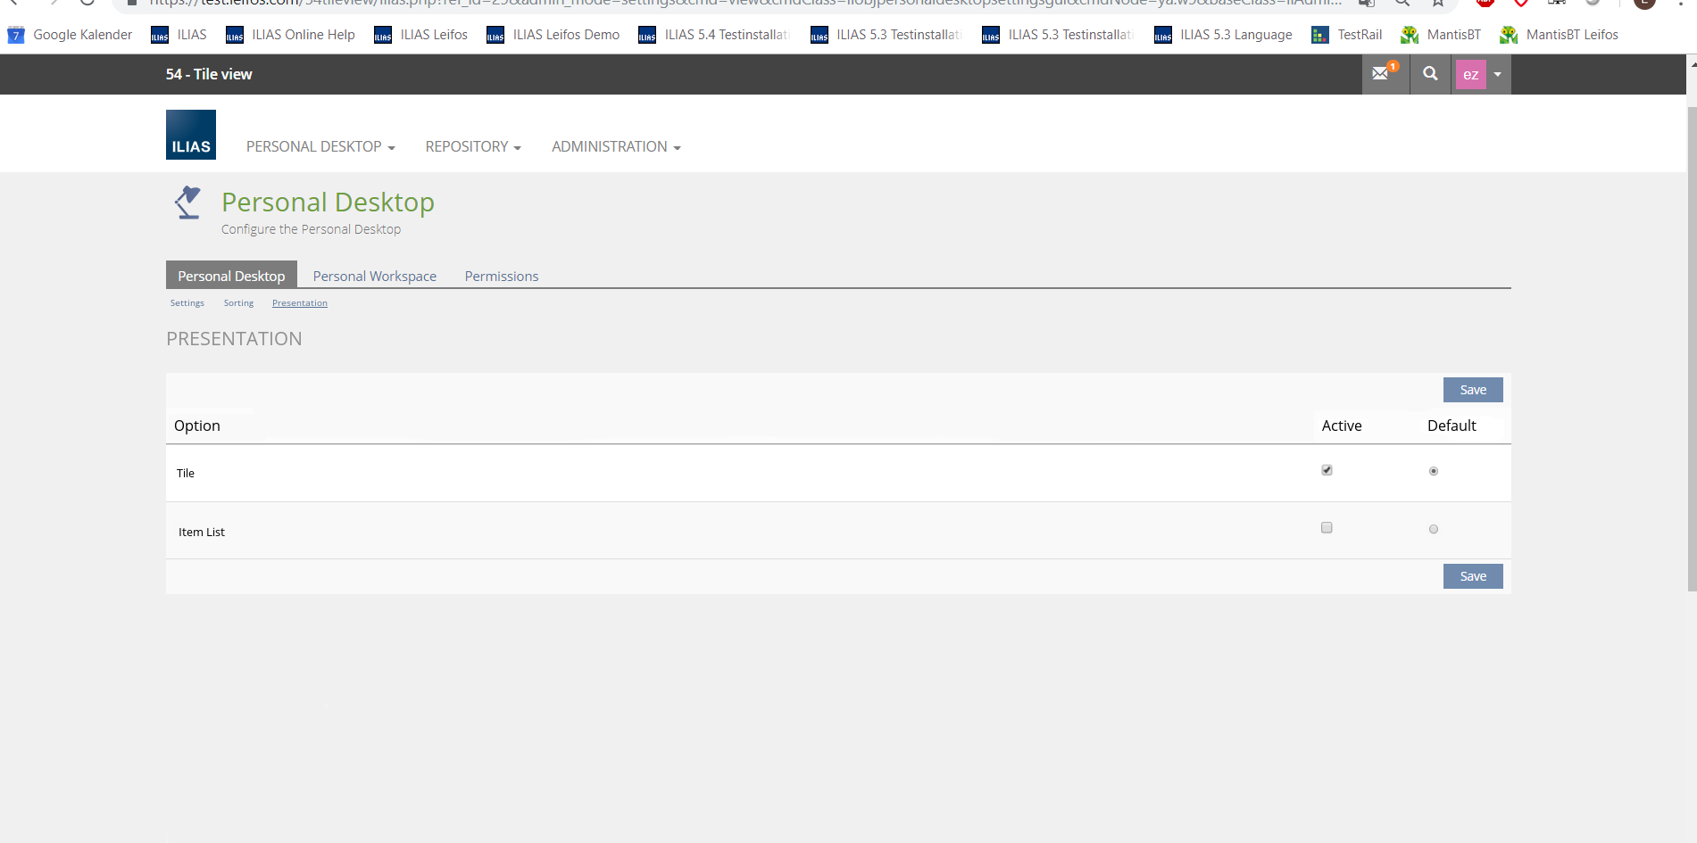Switch to the Permissions tab
This screenshot has width=1697, height=843.
point(502,277)
